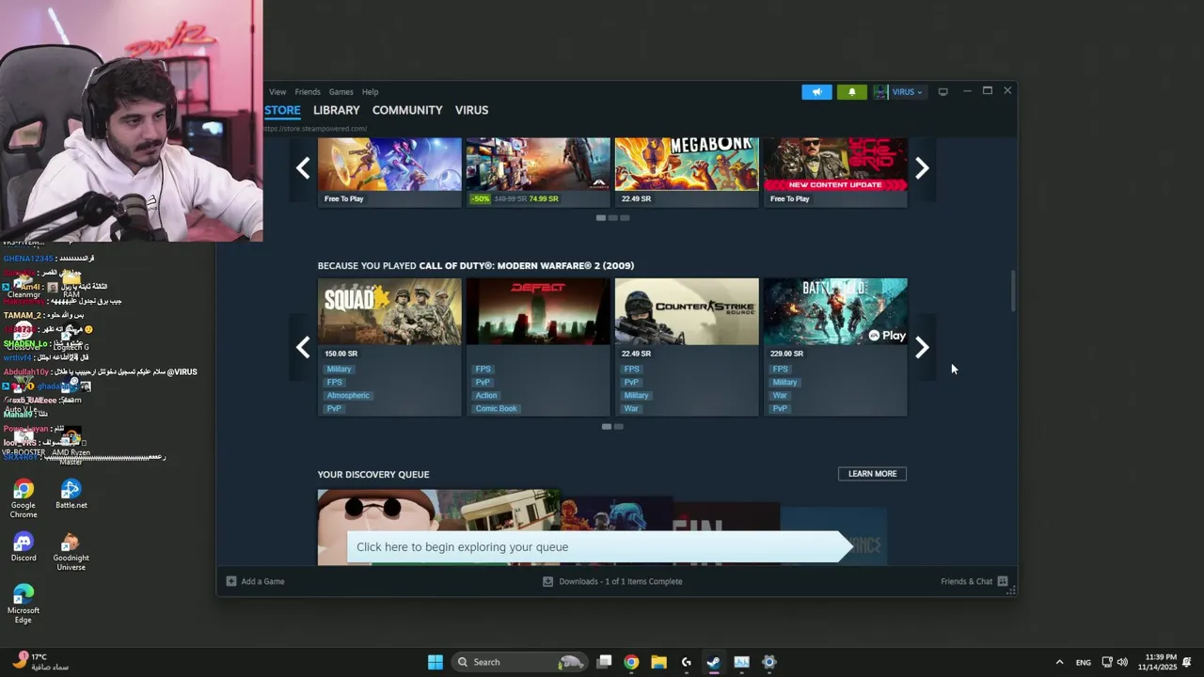Viewport: 1204px width, 677px height.
Task: Open Google Chrome desktop shortcut
Action: tap(24, 499)
